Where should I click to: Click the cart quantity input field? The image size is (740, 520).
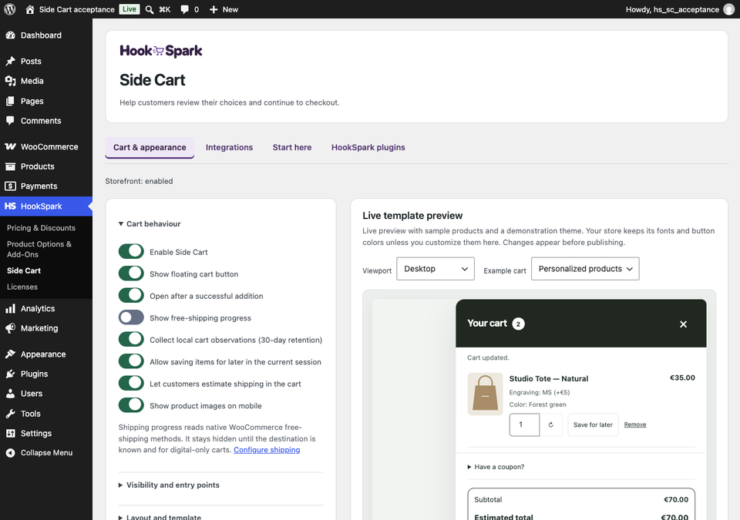pyautogui.click(x=524, y=424)
